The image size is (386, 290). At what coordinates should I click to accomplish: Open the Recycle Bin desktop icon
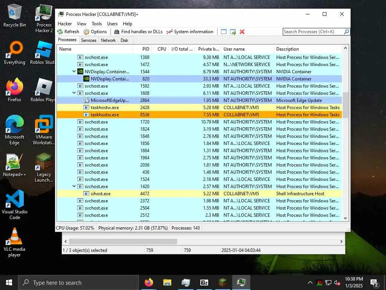point(15,15)
